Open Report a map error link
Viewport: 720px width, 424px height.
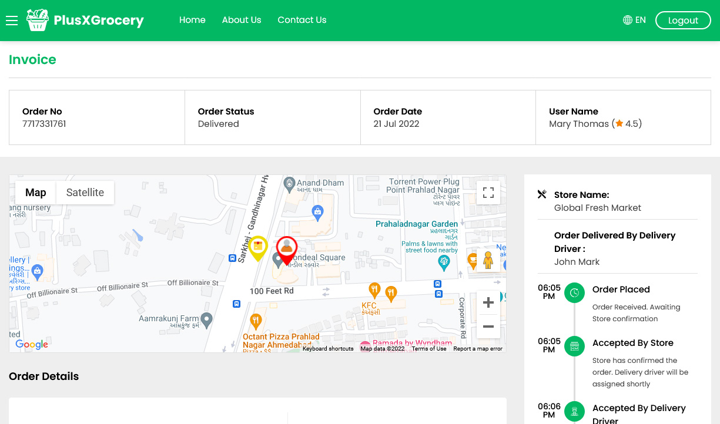[478, 349]
